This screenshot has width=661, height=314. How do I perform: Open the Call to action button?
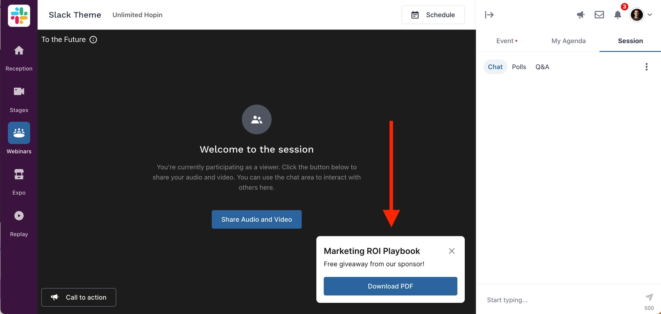click(79, 297)
